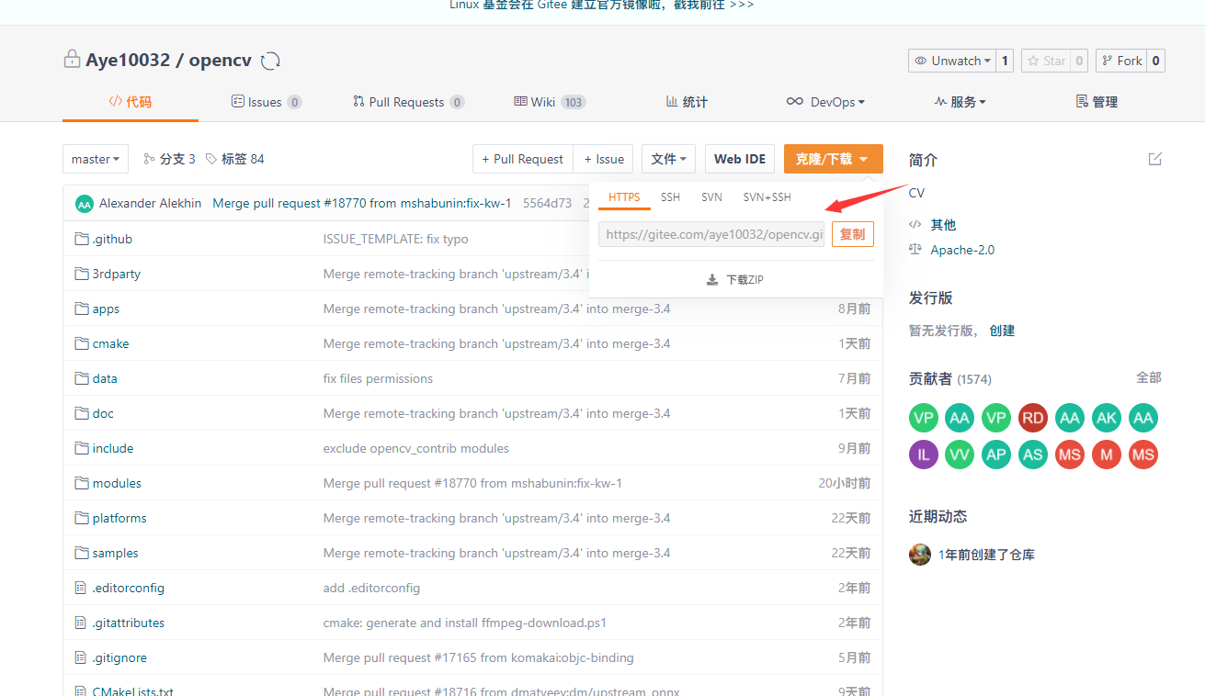Click the Apache-2.0 license link
Viewport: 1205px width, 696px height.
962,250
